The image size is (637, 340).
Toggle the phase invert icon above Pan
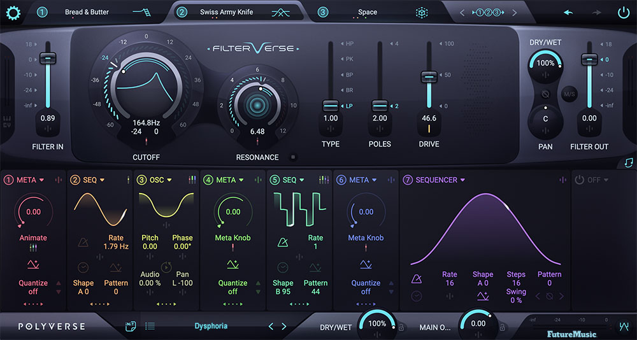pos(545,94)
